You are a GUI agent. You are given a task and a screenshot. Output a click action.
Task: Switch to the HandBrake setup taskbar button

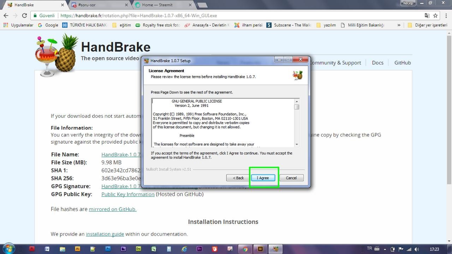tap(276, 249)
